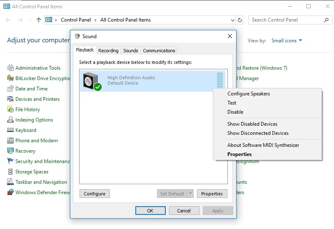Expand the address bar history dropdown
This screenshot has width=334, height=229.
pos(232,20)
